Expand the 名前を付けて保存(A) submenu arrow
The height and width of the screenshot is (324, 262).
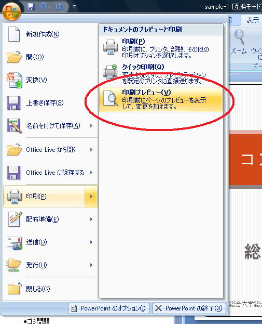(91, 126)
